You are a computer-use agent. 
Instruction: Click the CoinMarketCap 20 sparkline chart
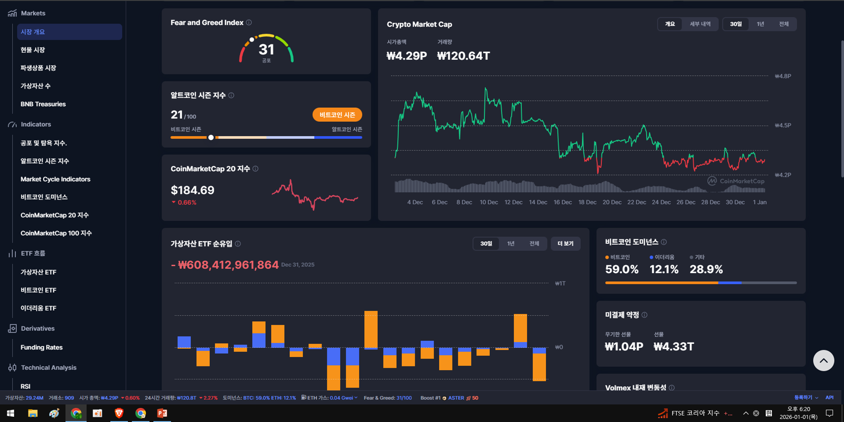click(315, 194)
